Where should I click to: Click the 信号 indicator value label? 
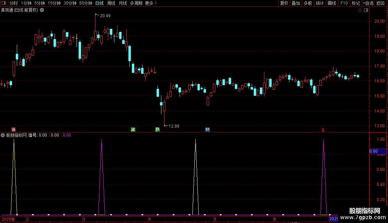pyautogui.click(x=38, y=135)
